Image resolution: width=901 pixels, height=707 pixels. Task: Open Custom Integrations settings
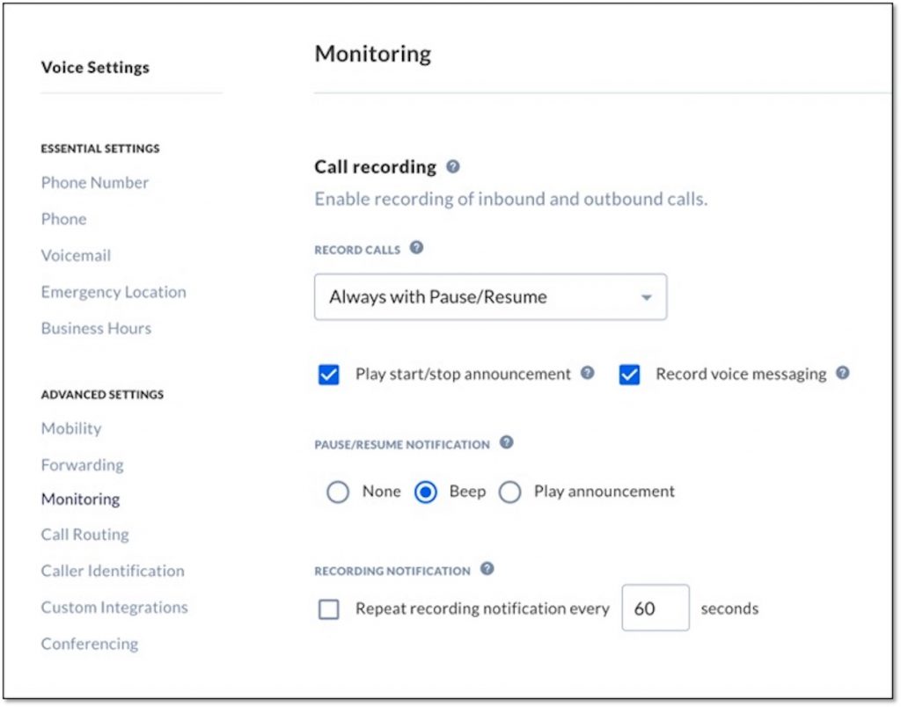(114, 607)
